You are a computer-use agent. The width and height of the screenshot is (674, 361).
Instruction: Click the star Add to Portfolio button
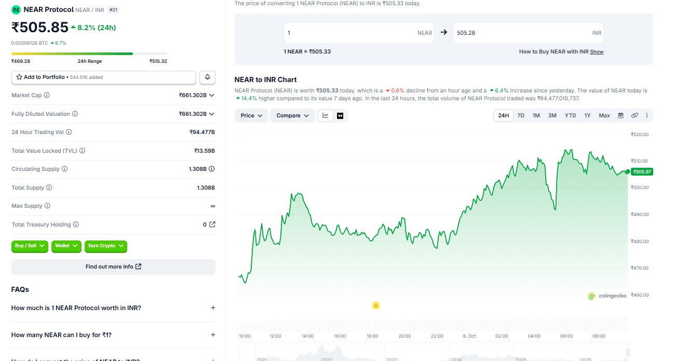click(x=104, y=77)
